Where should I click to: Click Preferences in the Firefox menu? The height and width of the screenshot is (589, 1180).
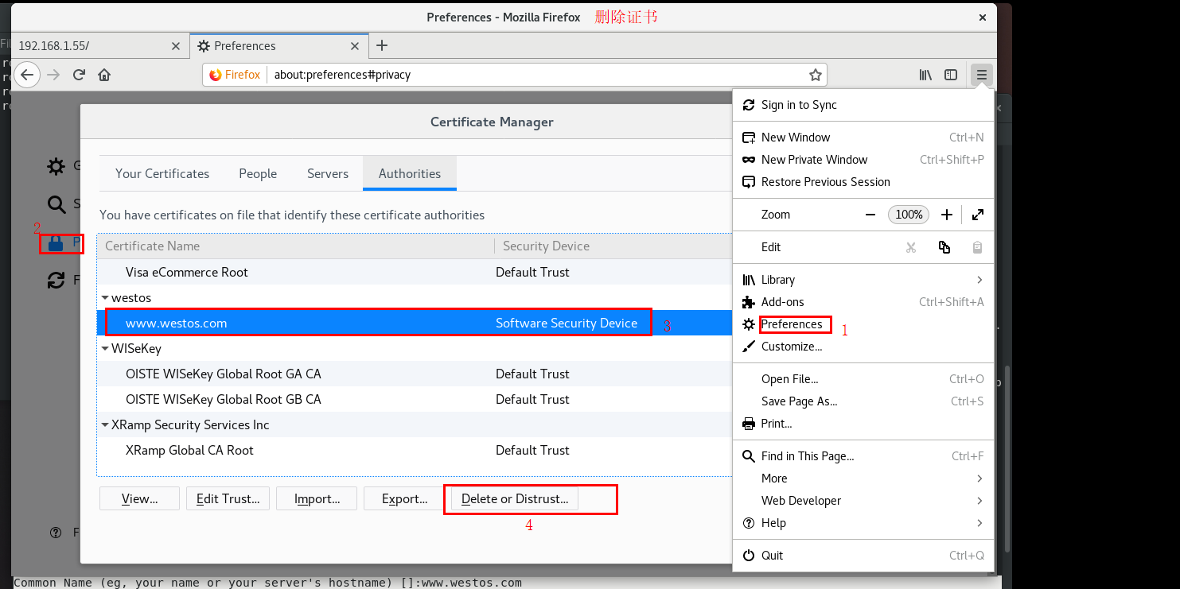tap(863, 324)
